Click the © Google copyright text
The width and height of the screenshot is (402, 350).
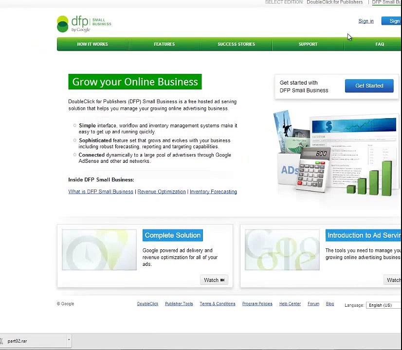point(65,304)
